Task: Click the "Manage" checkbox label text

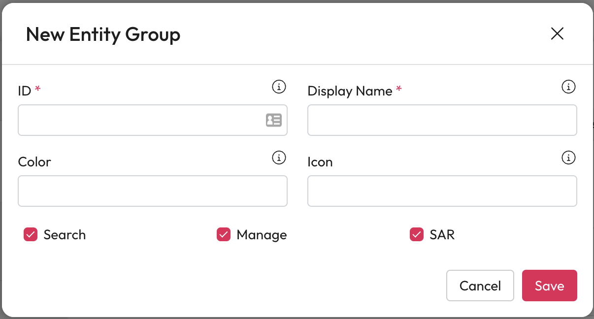Action: [262, 235]
